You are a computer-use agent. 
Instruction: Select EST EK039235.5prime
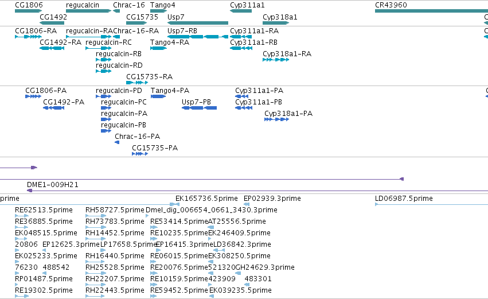pos(241,290)
